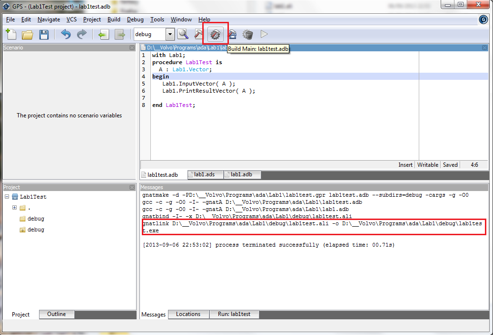Redo the last undone edit
493x335 pixels.
[82, 34]
